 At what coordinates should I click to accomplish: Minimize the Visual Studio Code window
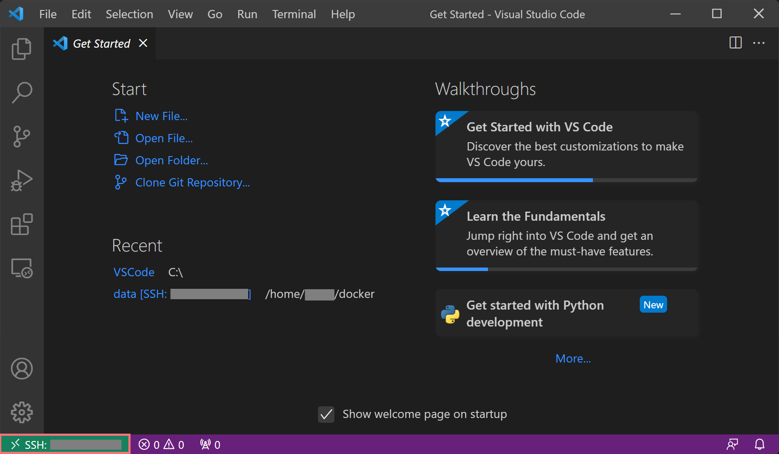675,14
